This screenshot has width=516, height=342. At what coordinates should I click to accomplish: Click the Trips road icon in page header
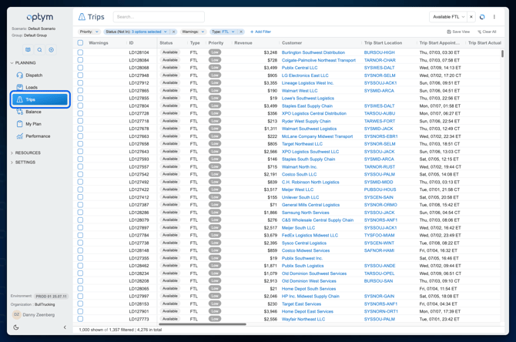[x=82, y=17]
